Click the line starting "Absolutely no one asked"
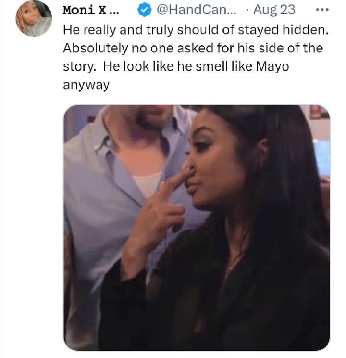The height and width of the screenshot is (358, 346). coord(192,48)
